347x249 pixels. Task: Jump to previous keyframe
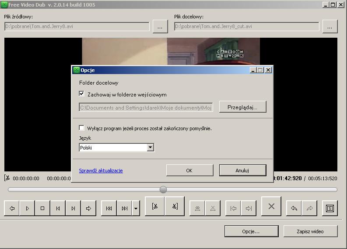tap(109, 208)
